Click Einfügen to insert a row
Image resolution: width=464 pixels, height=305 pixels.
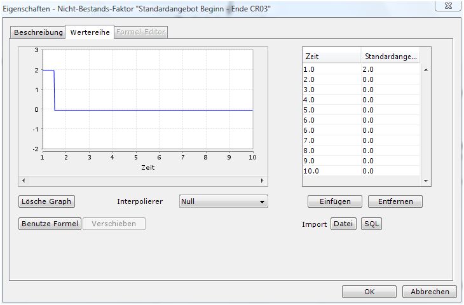click(x=335, y=201)
